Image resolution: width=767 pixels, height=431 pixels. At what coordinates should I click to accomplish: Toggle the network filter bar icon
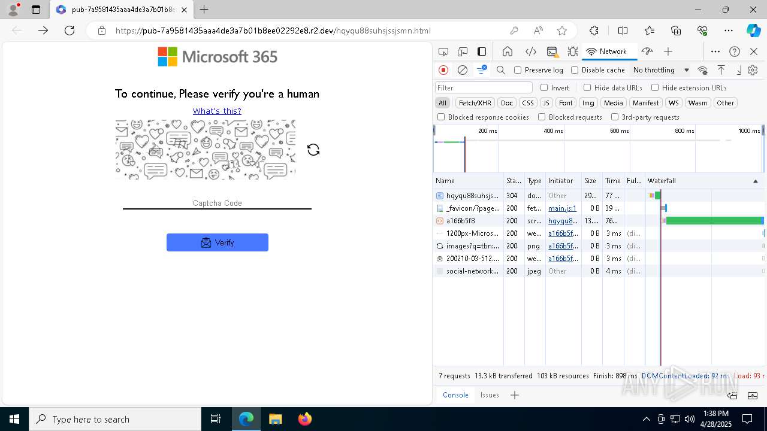pyautogui.click(x=482, y=70)
